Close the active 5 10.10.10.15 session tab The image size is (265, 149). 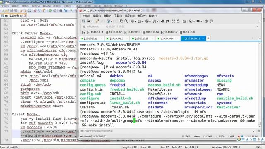(203, 38)
